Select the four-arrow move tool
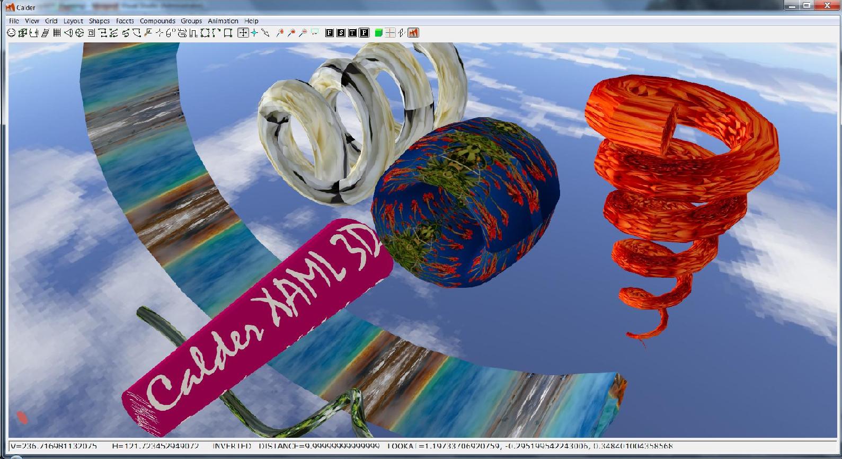This screenshot has height=459, width=842. tap(243, 33)
